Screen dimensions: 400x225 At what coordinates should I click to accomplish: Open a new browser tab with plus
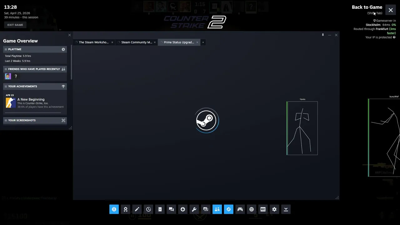(203, 42)
